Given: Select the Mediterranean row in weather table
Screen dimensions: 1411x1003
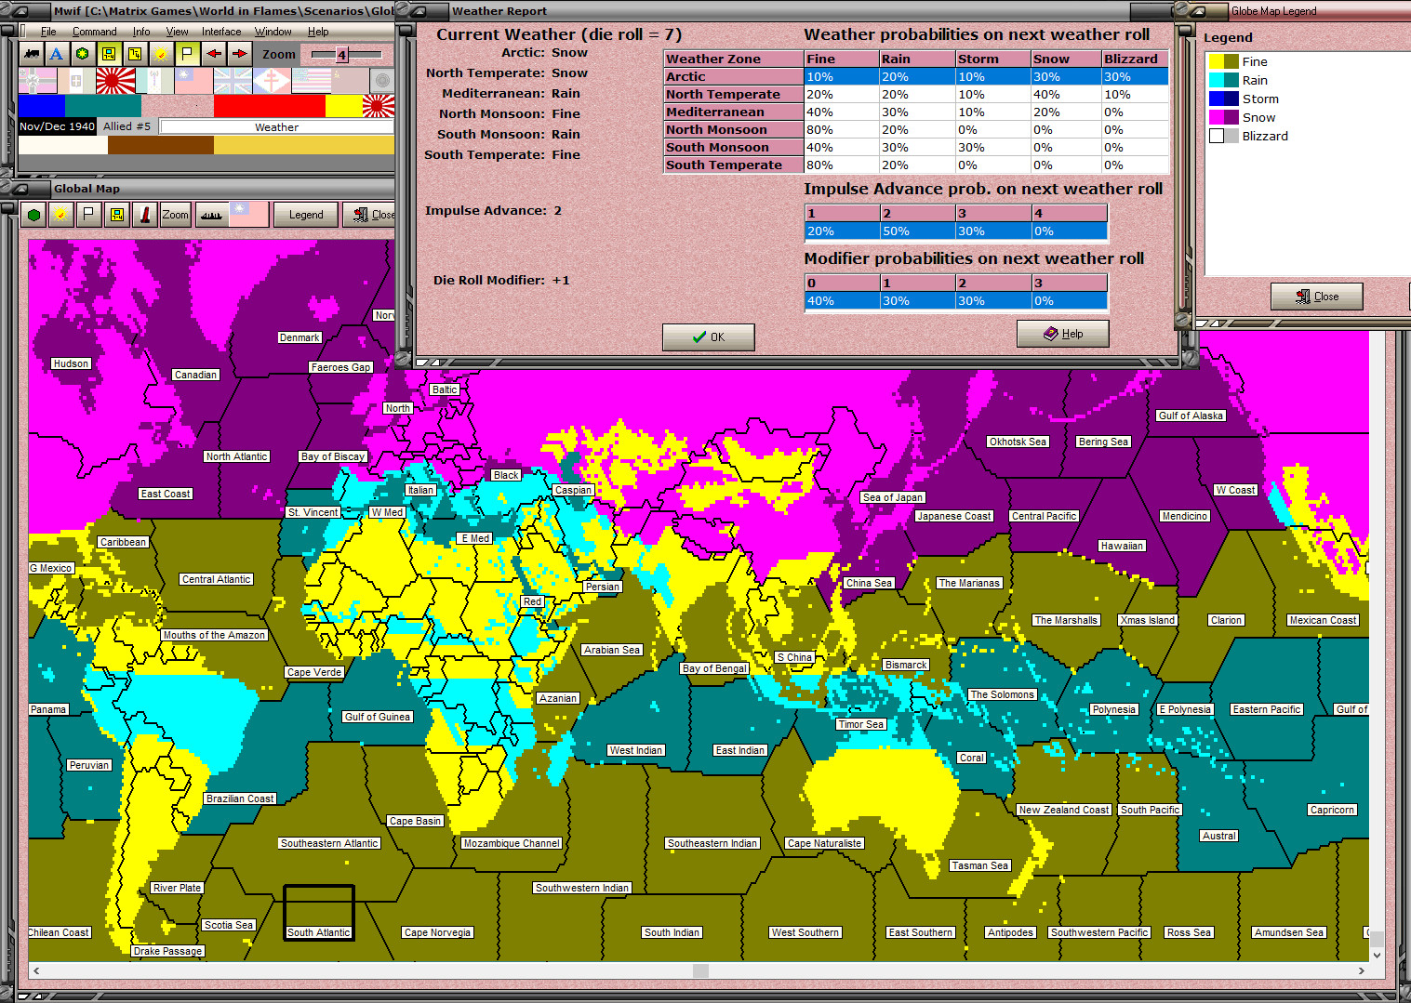Looking at the screenshot, I should (916, 112).
